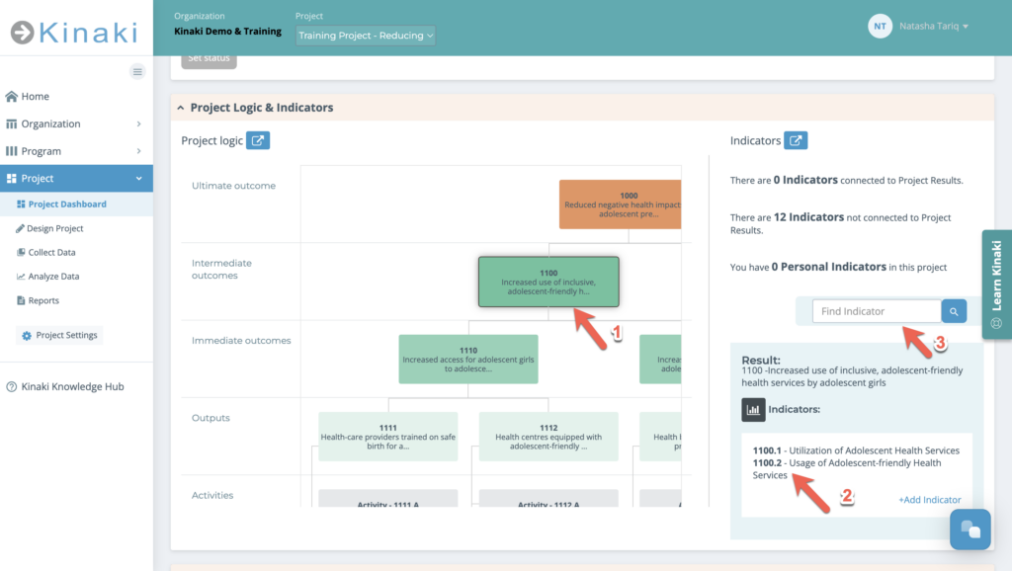Open the Program menu item
Screen dimensions: 1012x571
point(42,151)
